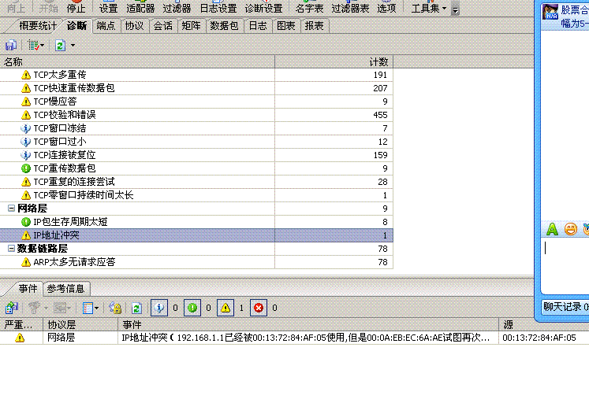The height and width of the screenshot is (399, 589).
Task: Open the diagnosis list display options dropdown
Action: [36, 46]
